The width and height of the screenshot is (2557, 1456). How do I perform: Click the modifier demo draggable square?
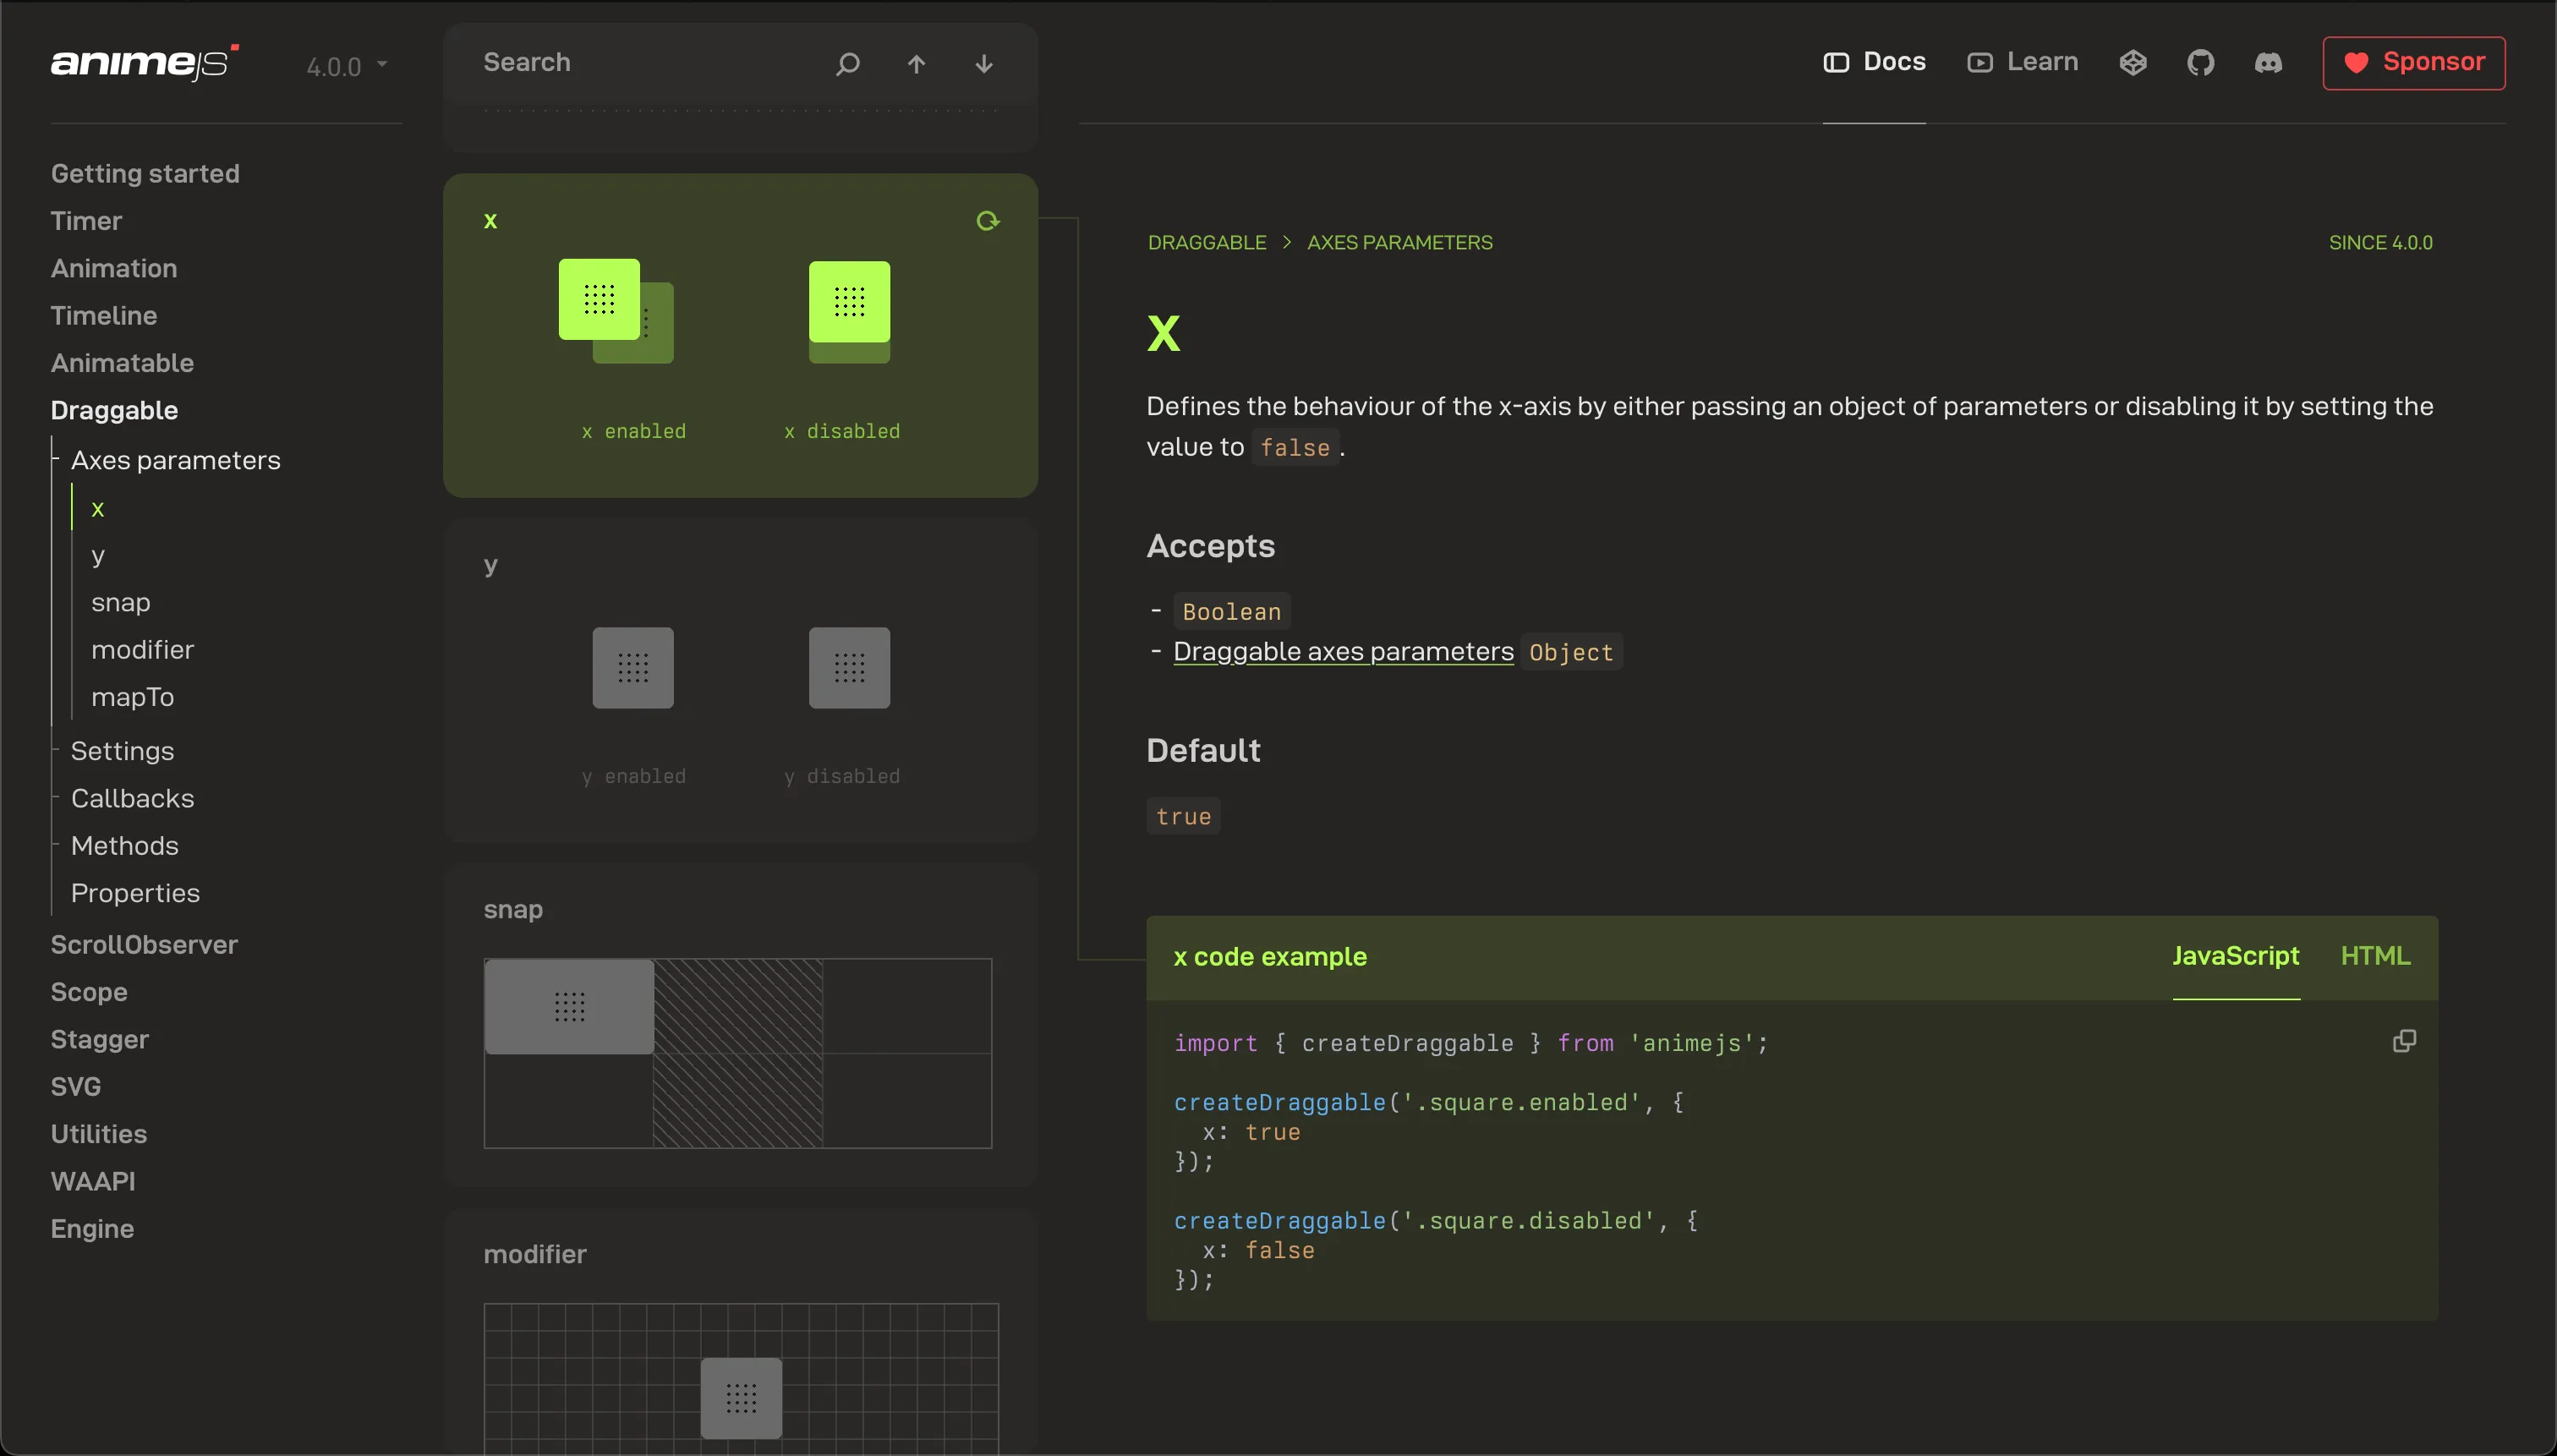pyautogui.click(x=741, y=1398)
